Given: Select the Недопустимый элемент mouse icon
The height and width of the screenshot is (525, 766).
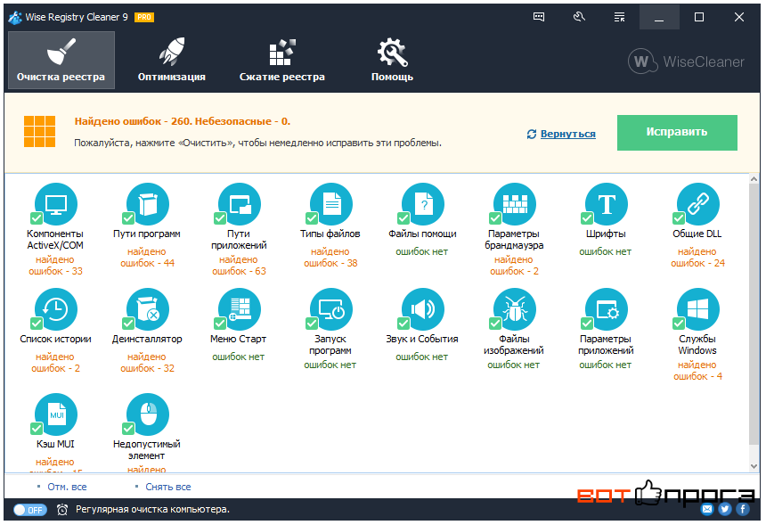Looking at the screenshot, I should (x=148, y=414).
